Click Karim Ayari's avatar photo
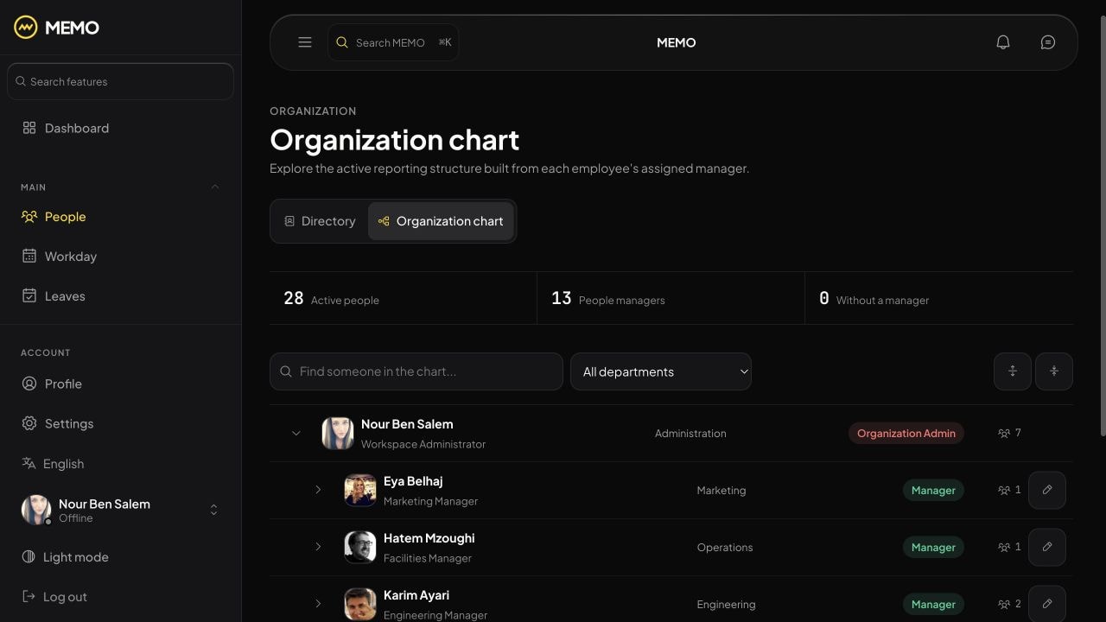 coord(360,604)
